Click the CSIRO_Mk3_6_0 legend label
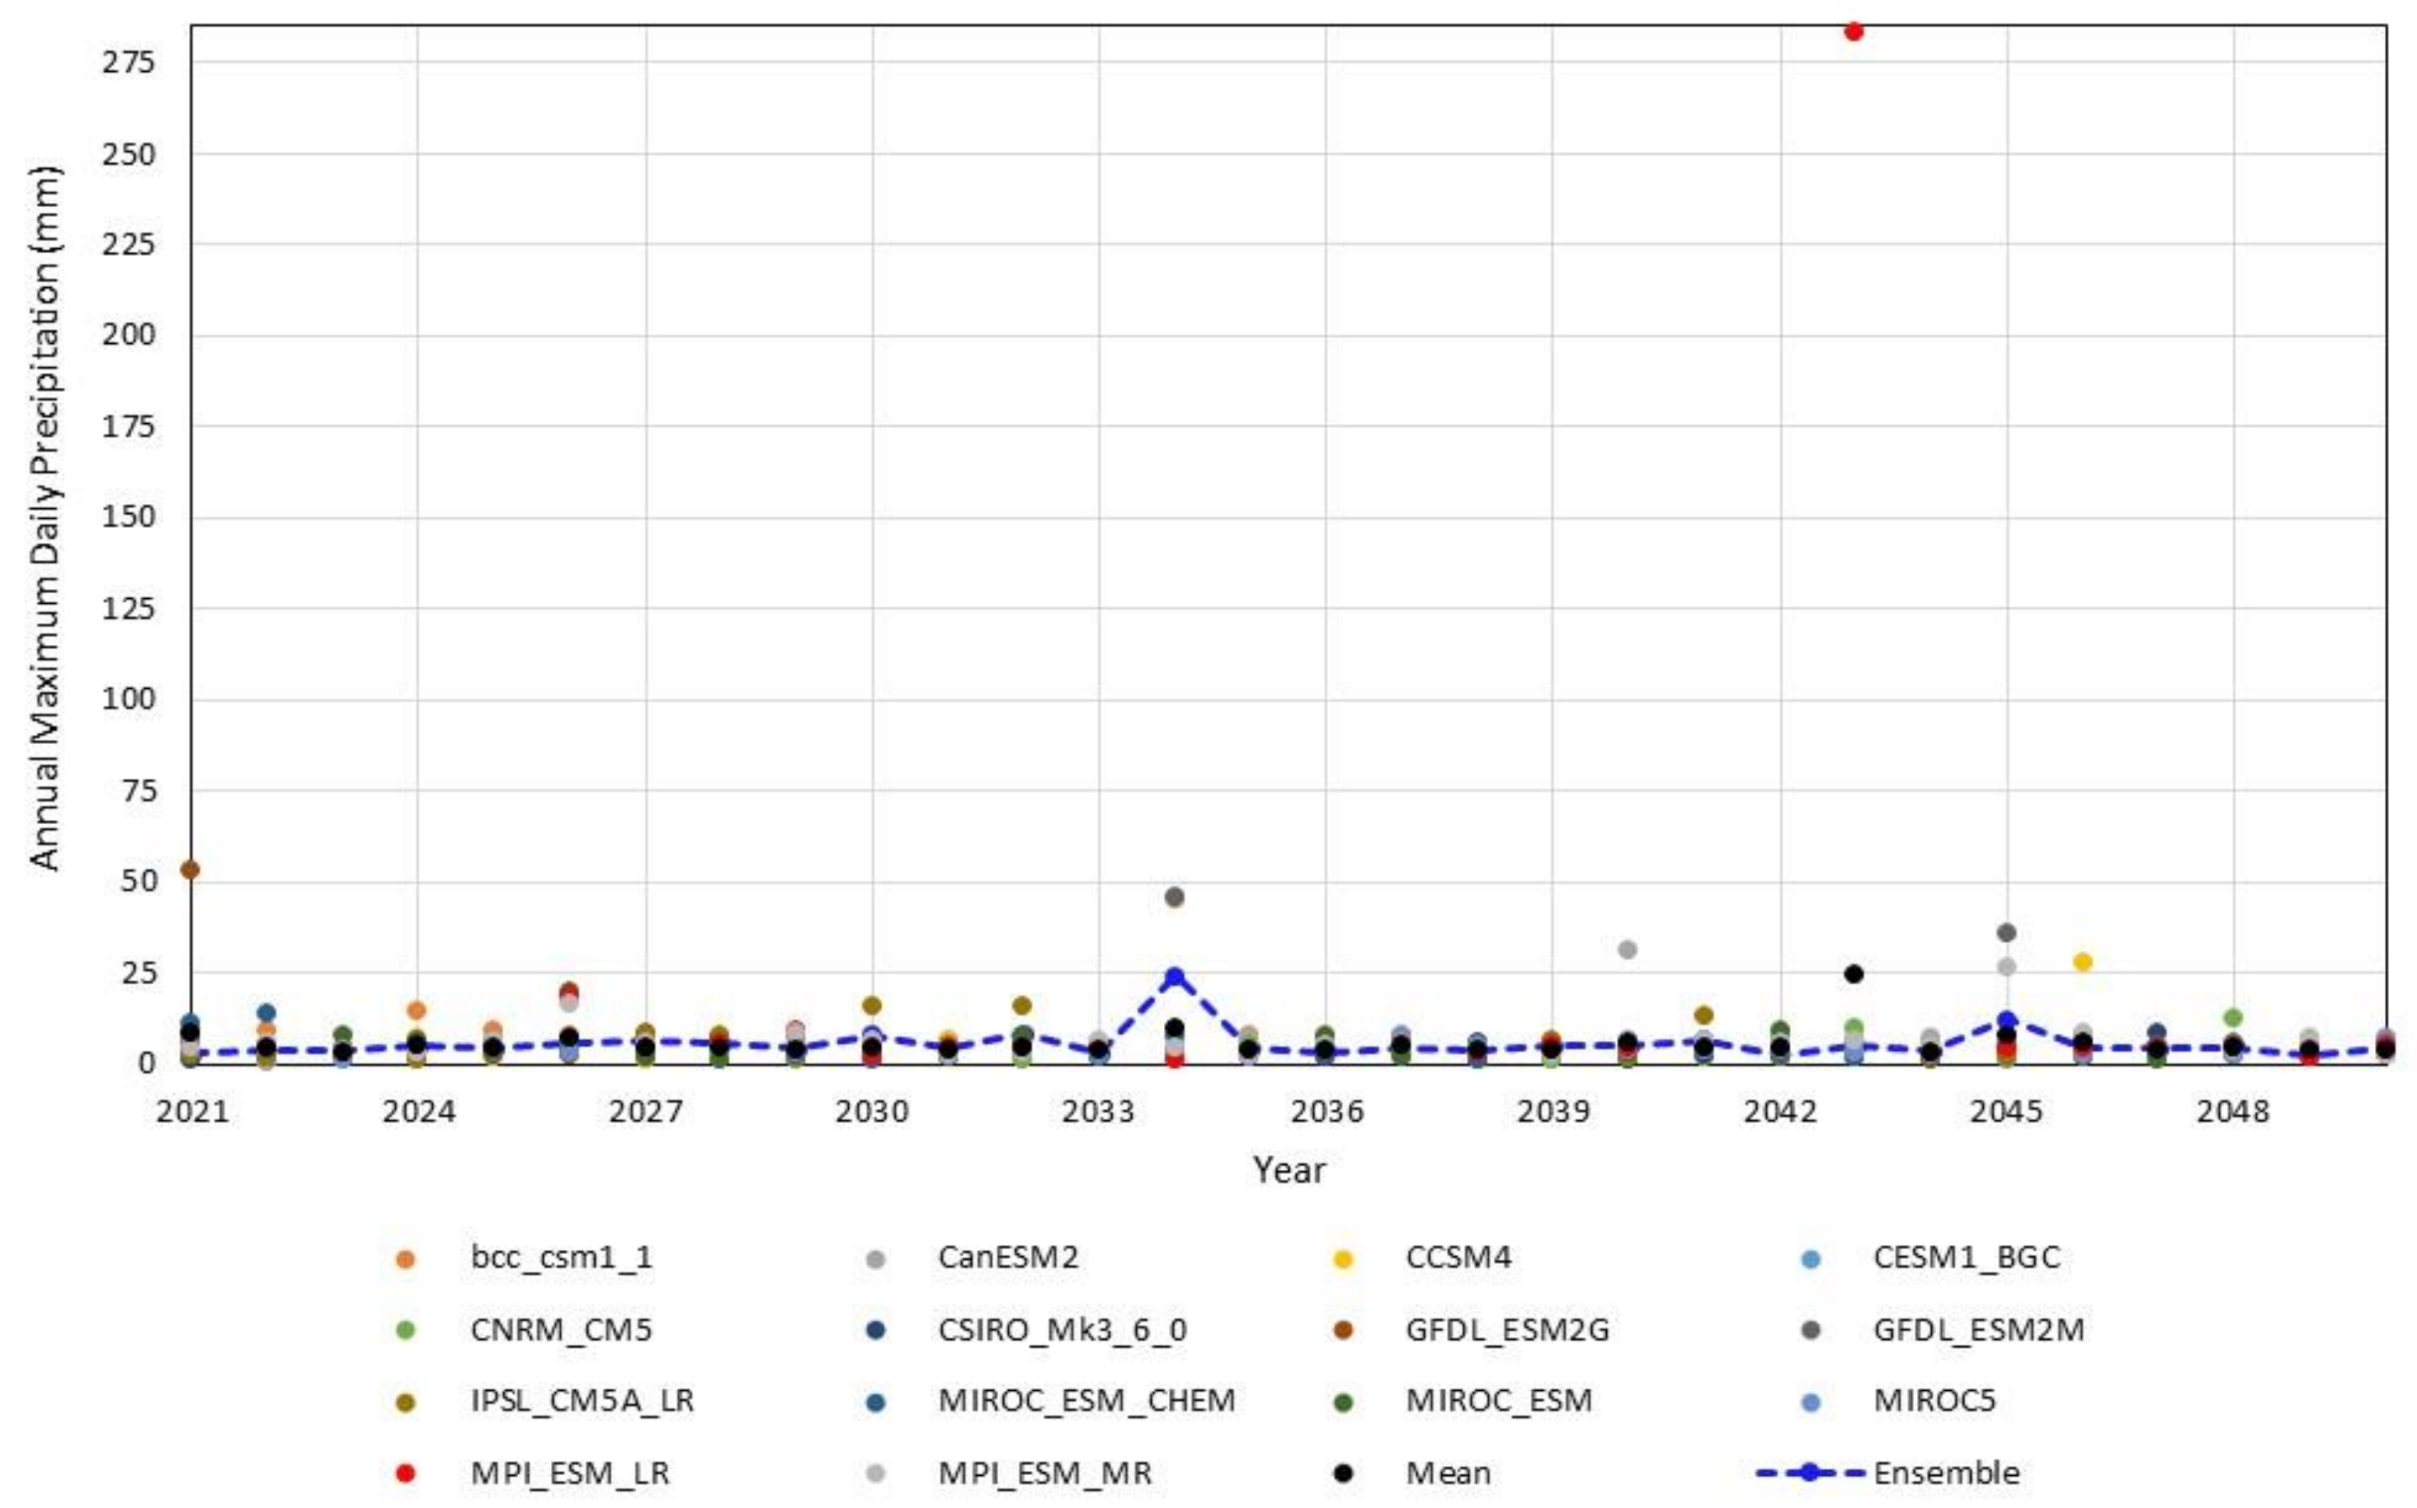Viewport: 2417px width, 1508px height. click(x=1062, y=1331)
